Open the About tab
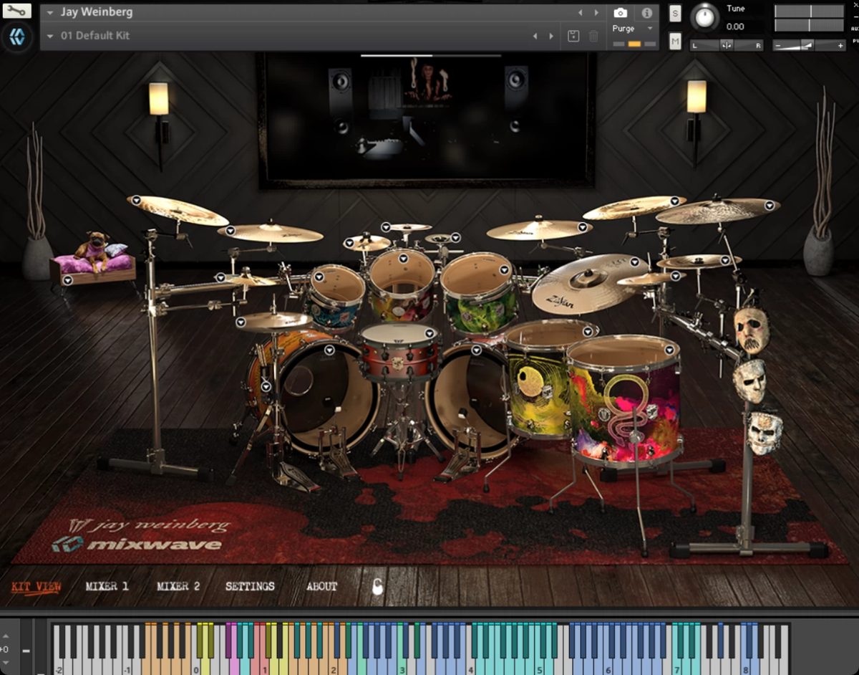The width and height of the screenshot is (859, 675). click(x=322, y=586)
